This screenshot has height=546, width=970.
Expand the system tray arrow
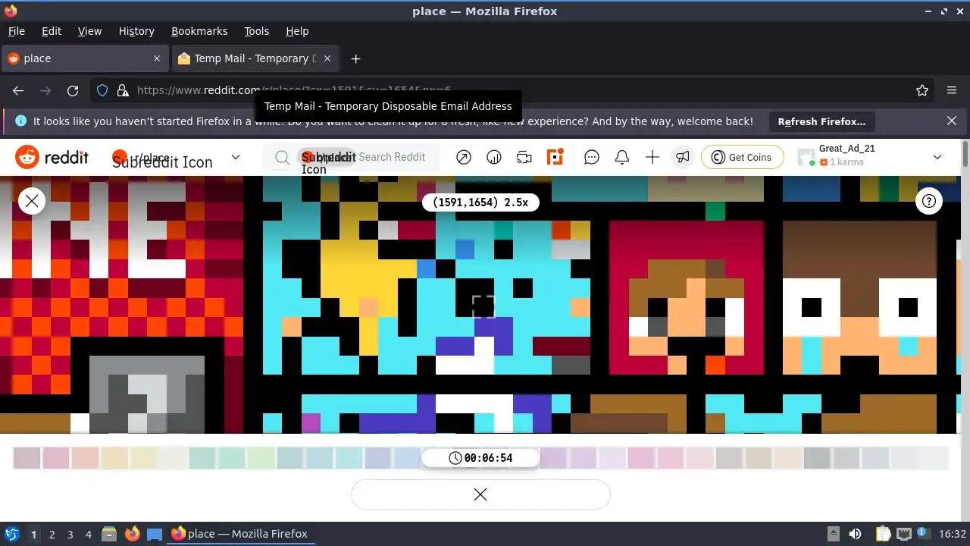[x=833, y=534]
